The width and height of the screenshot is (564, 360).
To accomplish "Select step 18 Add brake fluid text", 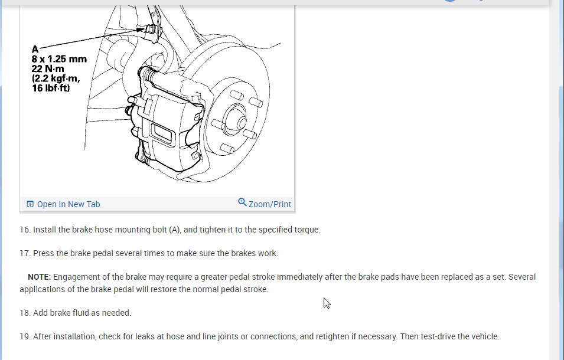I will pos(76,313).
